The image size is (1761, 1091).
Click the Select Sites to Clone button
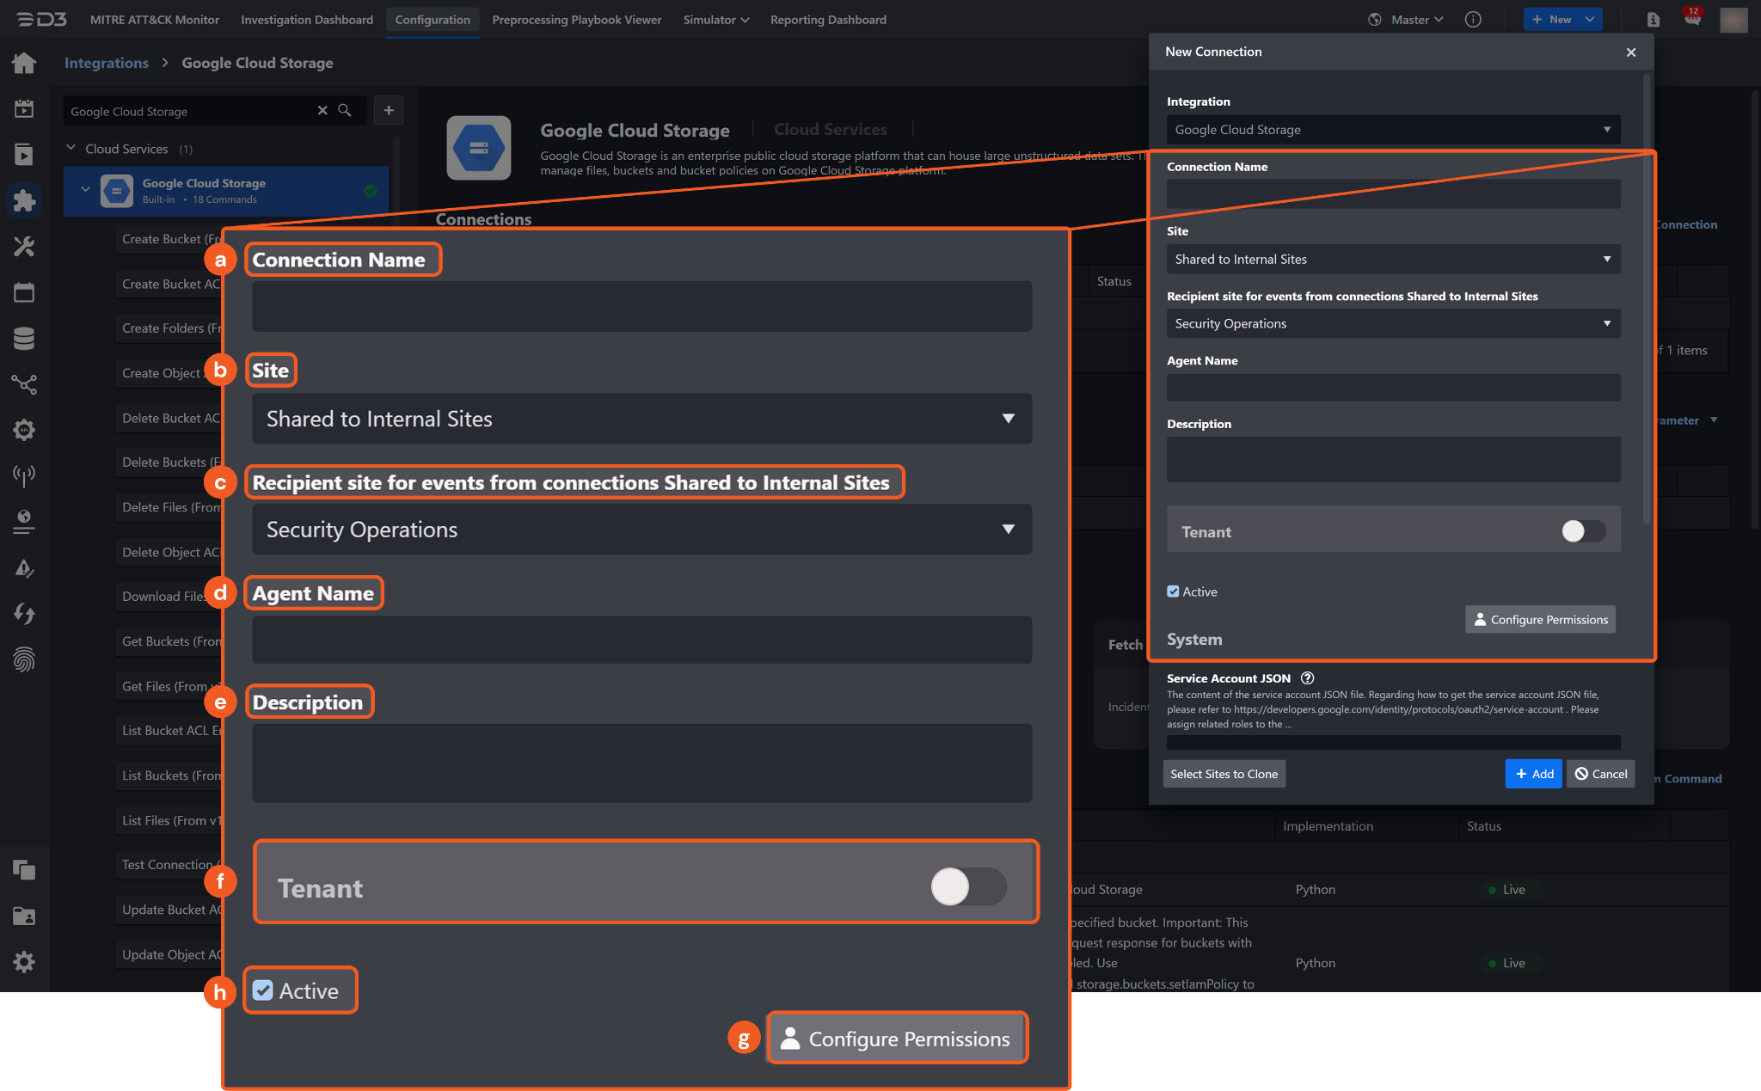coord(1224,774)
